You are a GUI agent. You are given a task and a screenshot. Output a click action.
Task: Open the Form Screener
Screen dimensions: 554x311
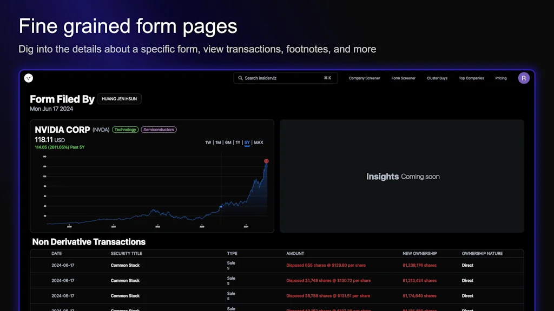coord(403,78)
